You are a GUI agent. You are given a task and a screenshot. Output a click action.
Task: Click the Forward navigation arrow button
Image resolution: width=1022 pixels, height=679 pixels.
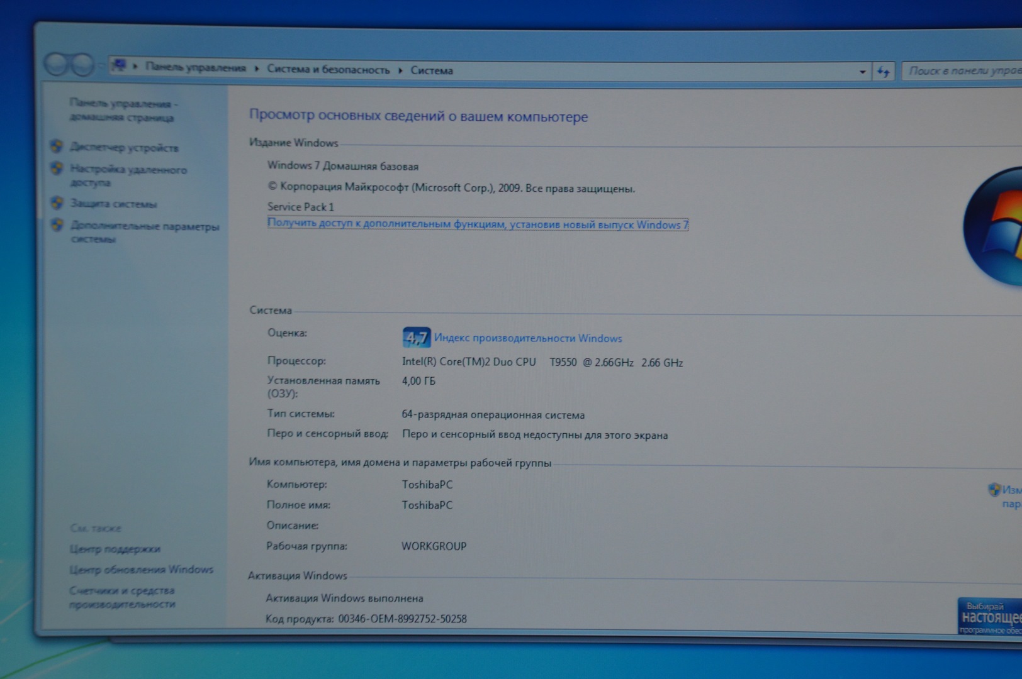[x=82, y=64]
